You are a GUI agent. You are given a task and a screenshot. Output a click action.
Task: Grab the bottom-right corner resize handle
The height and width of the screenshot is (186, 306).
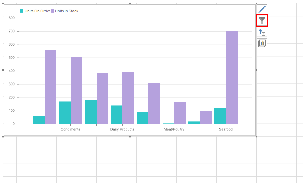pos(256,136)
